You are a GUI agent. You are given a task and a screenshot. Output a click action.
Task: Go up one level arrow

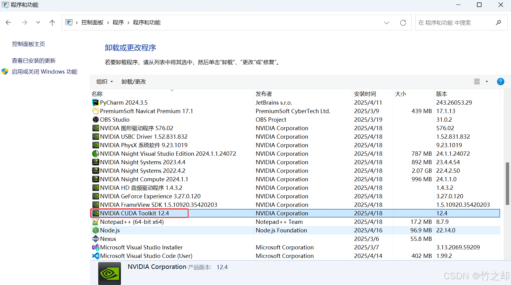point(52,23)
